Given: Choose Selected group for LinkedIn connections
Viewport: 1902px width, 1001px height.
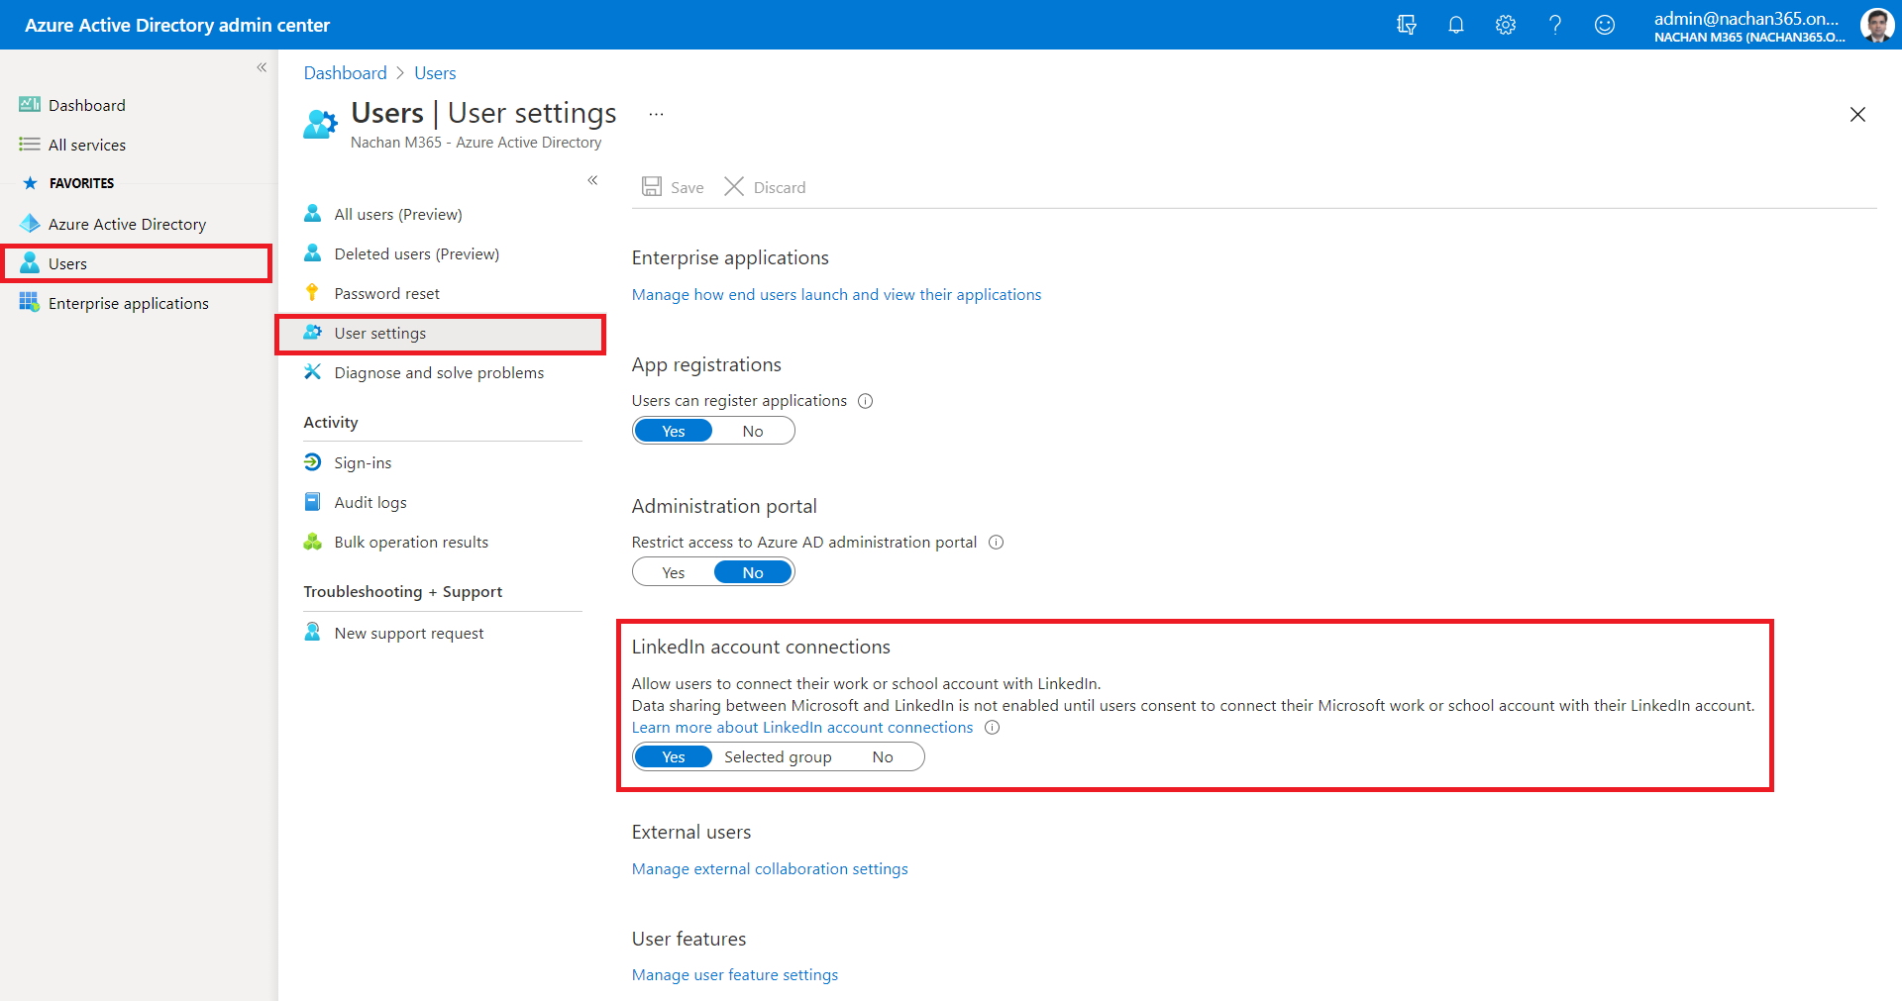Looking at the screenshot, I should click(778, 757).
